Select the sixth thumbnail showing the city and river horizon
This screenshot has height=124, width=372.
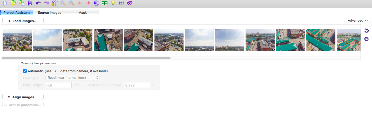169,40
